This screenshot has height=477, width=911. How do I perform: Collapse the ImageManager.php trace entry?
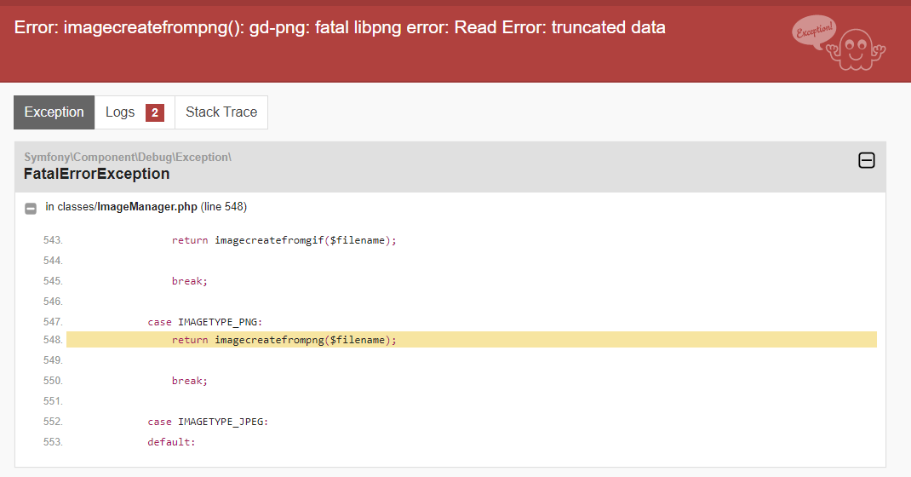point(31,208)
